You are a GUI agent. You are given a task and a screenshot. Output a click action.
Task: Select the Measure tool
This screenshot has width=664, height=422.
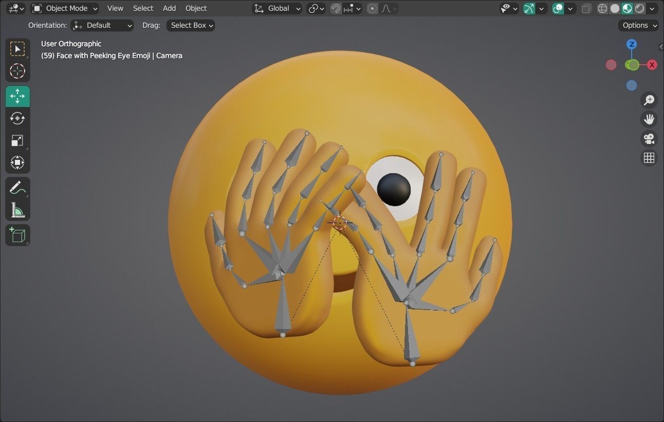point(17,210)
